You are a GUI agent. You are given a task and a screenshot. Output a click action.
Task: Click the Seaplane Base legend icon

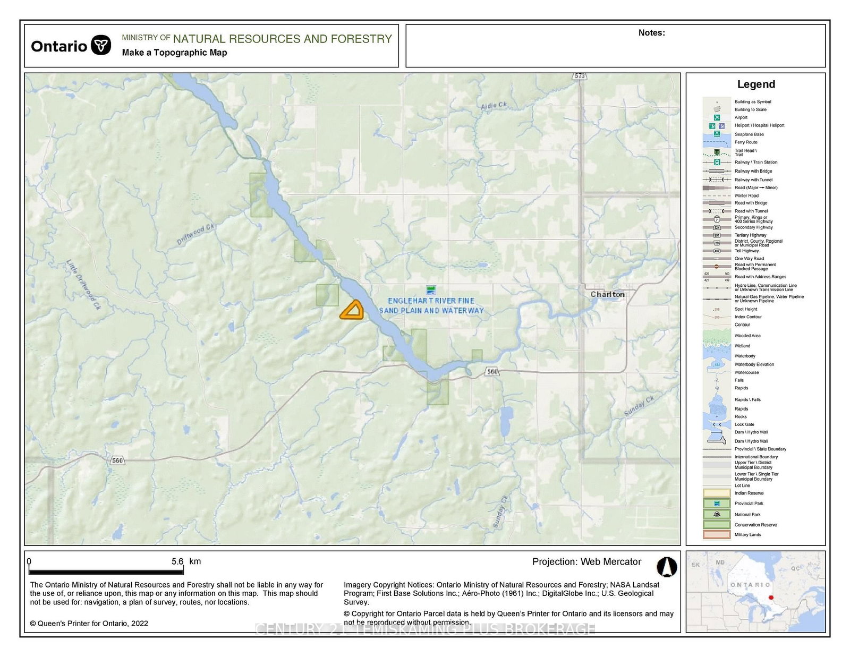coord(717,134)
